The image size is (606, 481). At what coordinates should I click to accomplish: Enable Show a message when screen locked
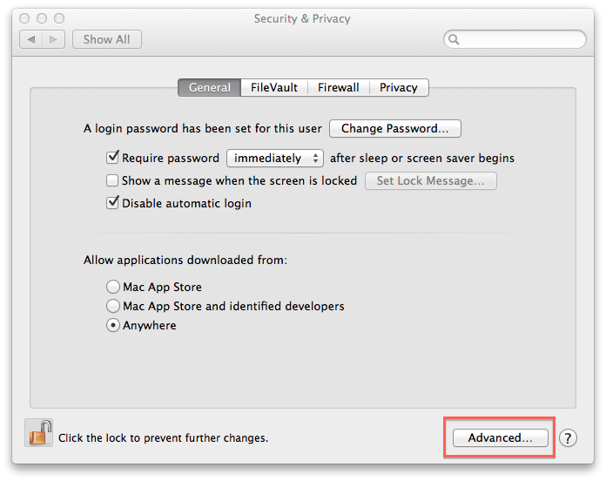[112, 180]
